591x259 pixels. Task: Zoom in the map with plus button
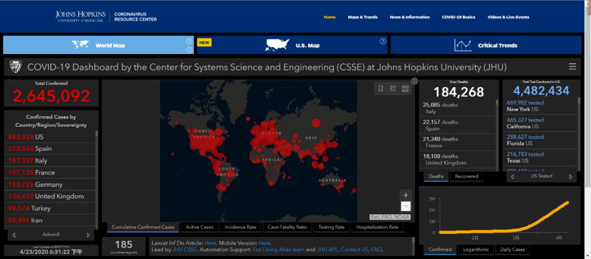pyautogui.click(x=406, y=195)
